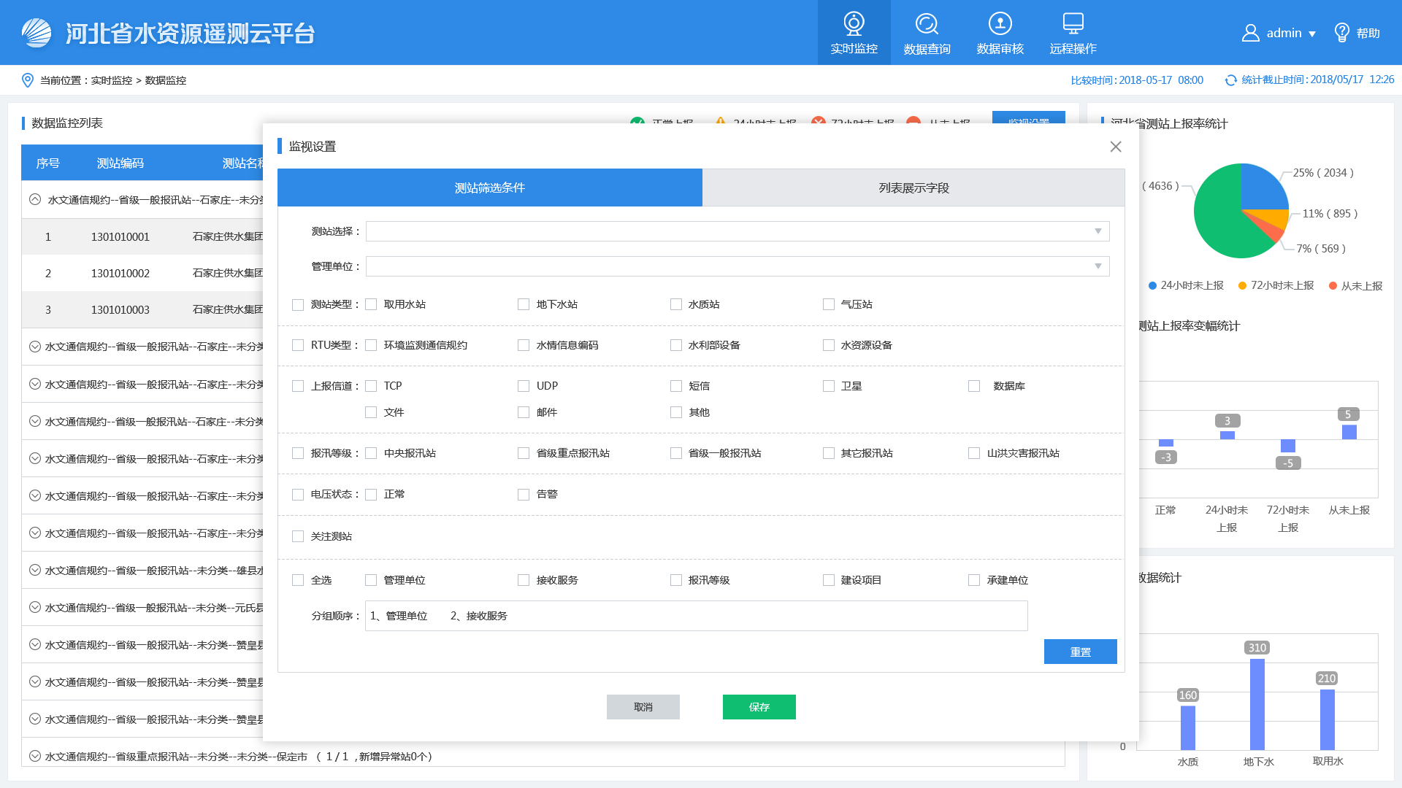
Task: Click the refresh icon beside 统计截止时间
Action: click(x=1230, y=80)
